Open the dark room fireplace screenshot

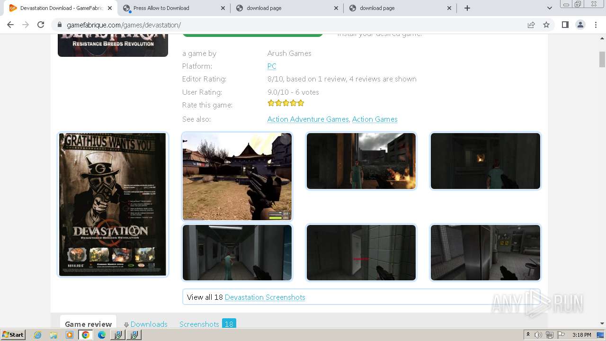485,161
